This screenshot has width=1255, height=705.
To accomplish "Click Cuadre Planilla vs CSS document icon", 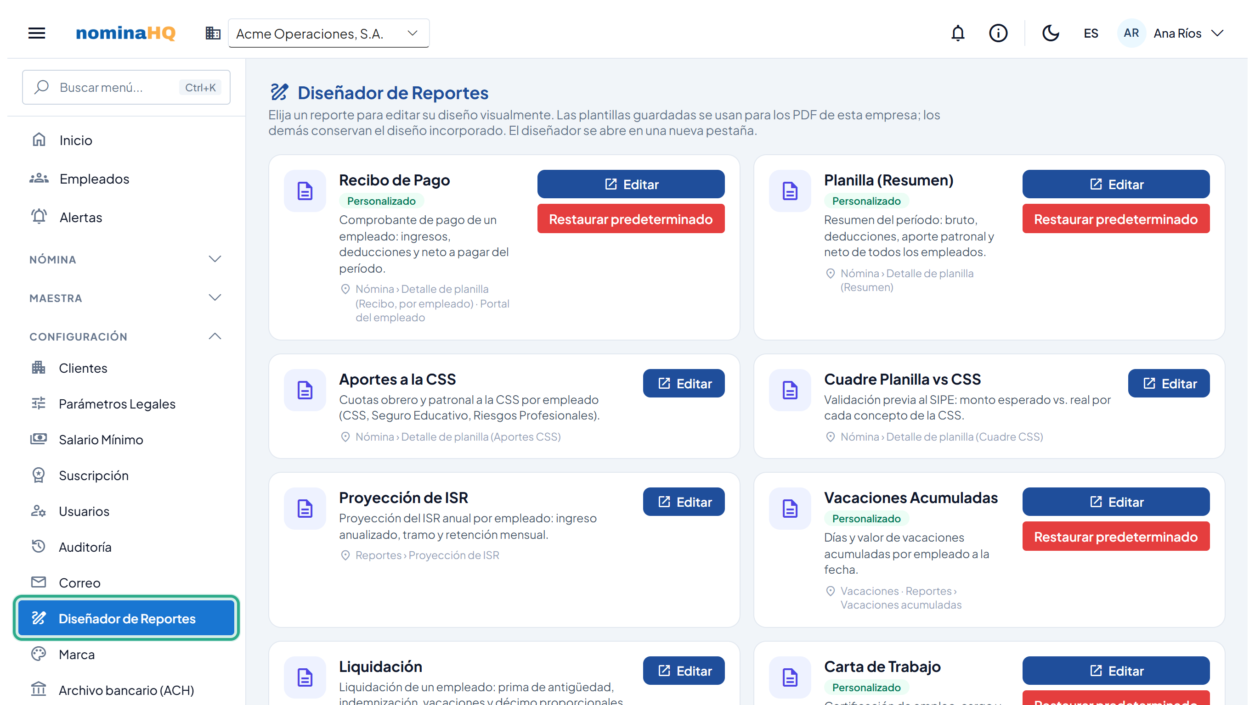I will click(790, 390).
